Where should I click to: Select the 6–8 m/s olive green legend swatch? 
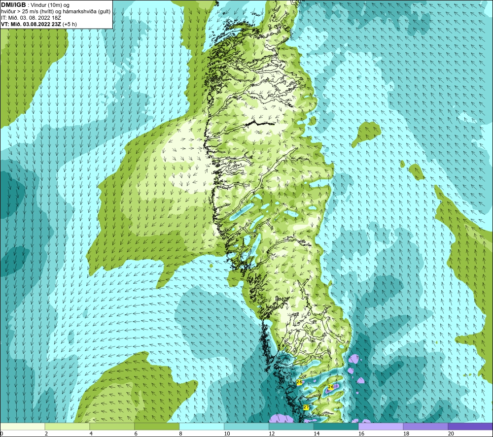coord(157,426)
